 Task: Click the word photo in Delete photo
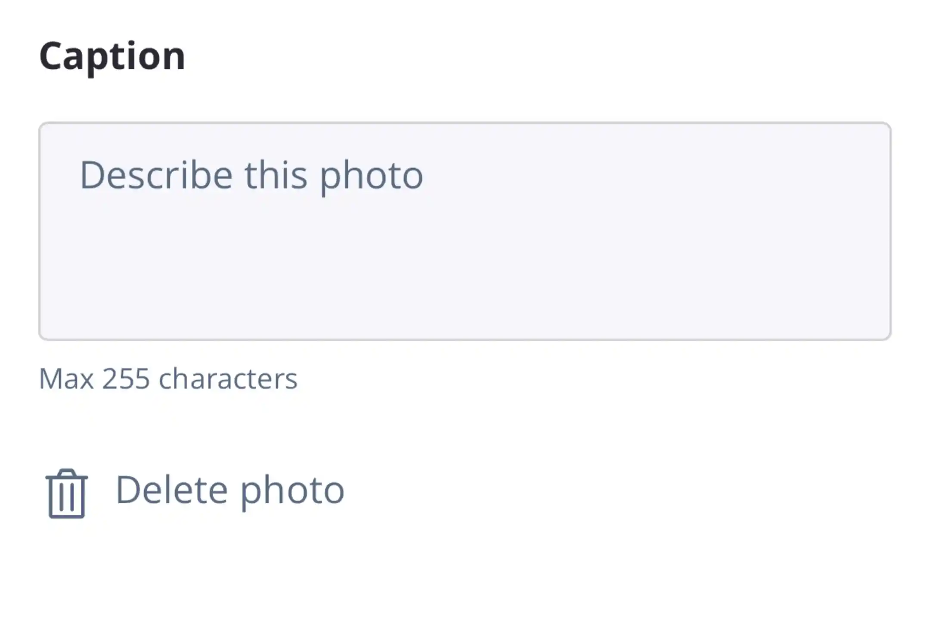pyautogui.click(x=292, y=491)
